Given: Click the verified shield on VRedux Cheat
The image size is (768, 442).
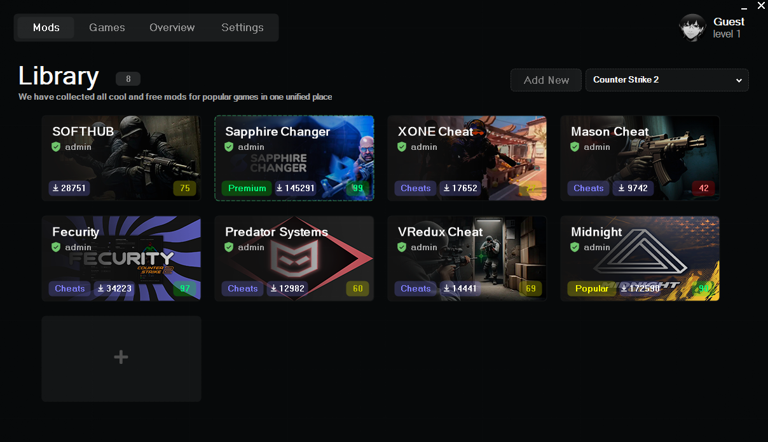Looking at the screenshot, I should coord(402,247).
